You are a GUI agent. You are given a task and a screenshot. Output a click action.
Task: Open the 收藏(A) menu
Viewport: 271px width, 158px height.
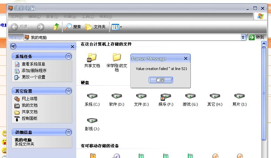70,16
